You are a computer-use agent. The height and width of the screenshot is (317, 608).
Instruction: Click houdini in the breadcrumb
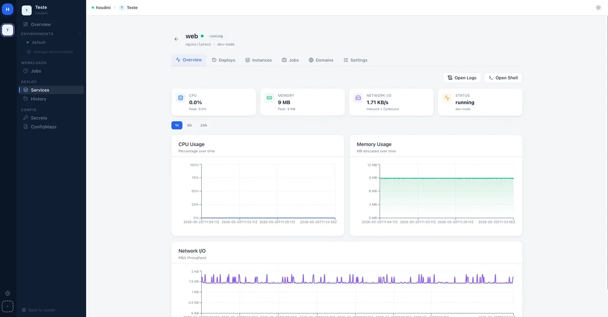[x=103, y=8]
